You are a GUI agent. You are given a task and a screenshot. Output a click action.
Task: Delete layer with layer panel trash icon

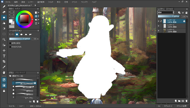click(186, 101)
